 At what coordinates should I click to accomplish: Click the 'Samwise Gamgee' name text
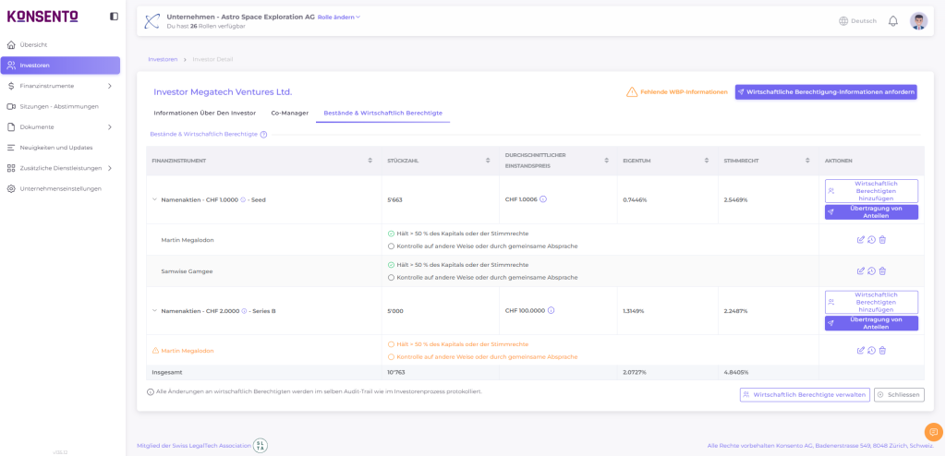coord(187,271)
